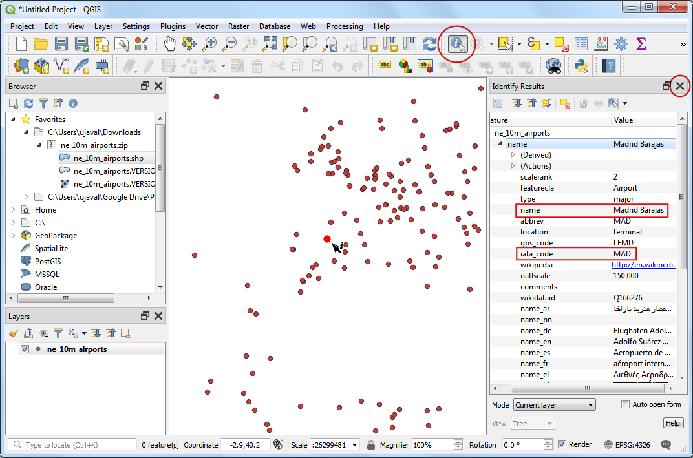
Task: Click the Identify Results horizontal scrollbar
Action: (586, 389)
